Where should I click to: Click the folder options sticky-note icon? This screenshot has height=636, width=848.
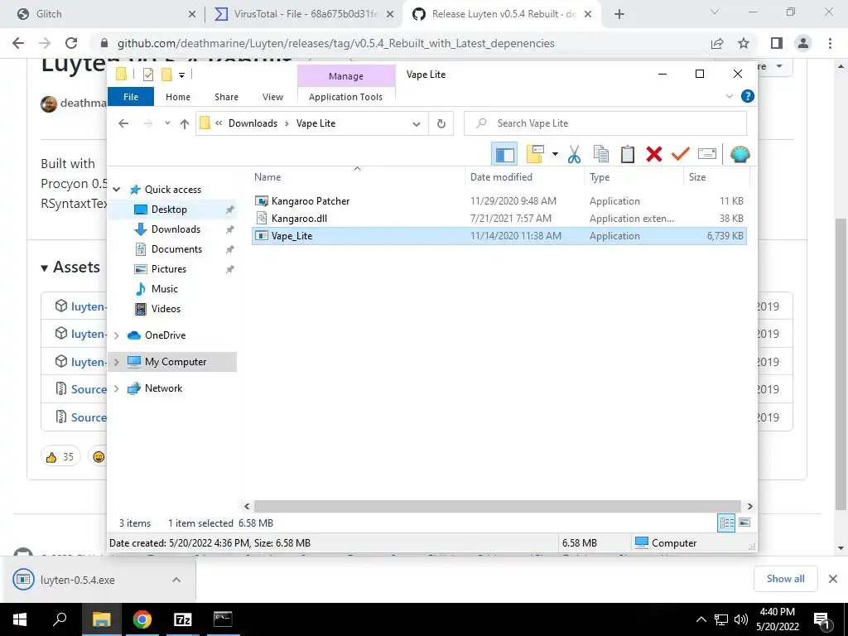pos(535,155)
